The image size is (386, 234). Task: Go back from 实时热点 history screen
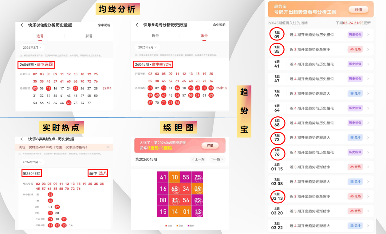(x=22, y=139)
